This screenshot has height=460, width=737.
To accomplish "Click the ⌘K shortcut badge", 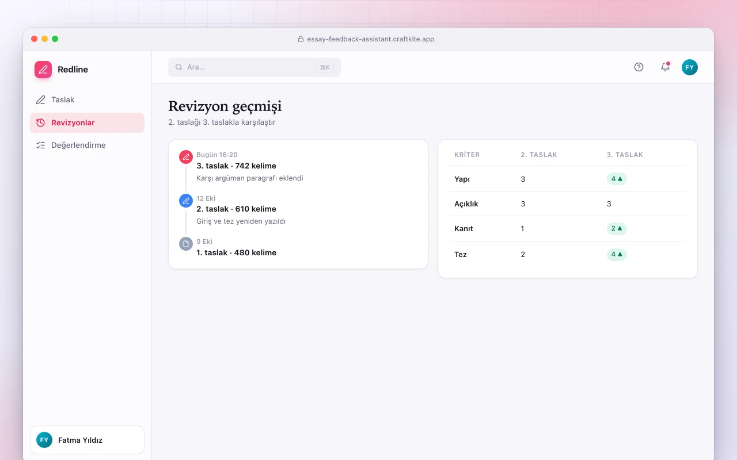I will coord(325,67).
